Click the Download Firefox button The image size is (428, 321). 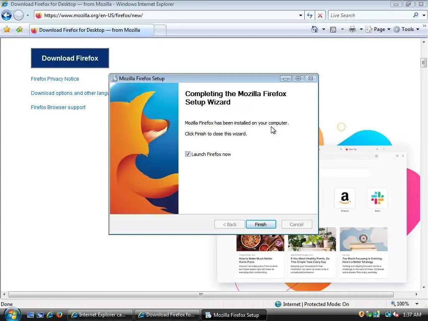pos(70,58)
